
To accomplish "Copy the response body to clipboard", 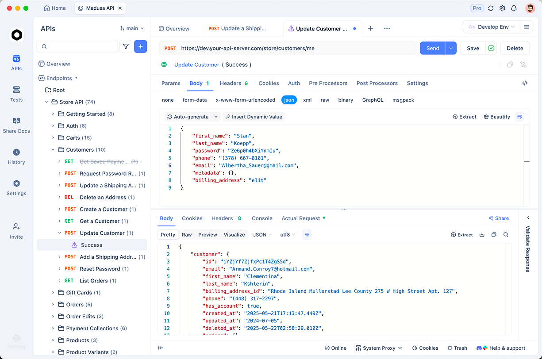I will tap(494, 235).
